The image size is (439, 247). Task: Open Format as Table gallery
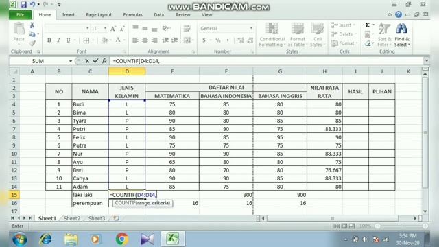pyautogui.click(x=297, y=35)
